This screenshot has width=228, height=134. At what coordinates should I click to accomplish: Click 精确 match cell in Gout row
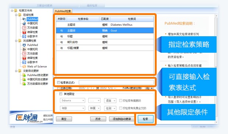[105, 30]
